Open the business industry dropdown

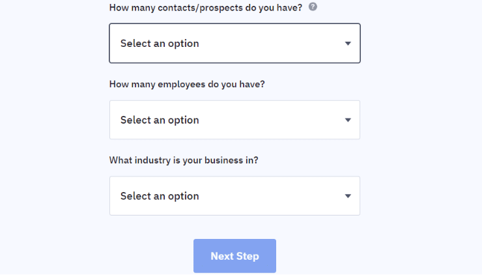point(234,196)
